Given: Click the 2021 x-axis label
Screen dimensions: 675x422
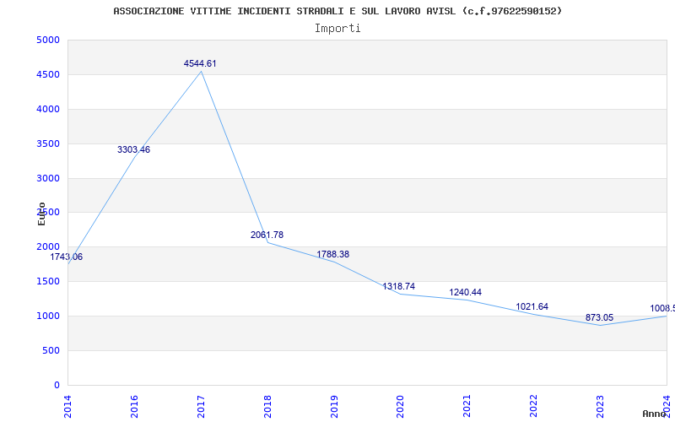Looking at the screenshot, I should [x=467, y=406].
